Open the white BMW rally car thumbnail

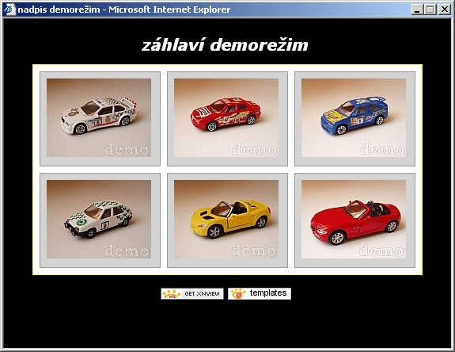(x=99, y=117)
